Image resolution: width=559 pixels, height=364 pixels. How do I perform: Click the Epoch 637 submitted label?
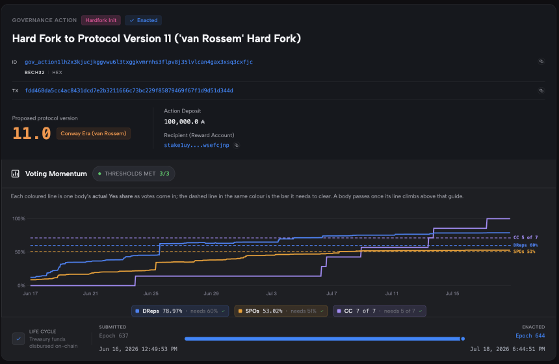pyautogui.click(x=114, y=336)
